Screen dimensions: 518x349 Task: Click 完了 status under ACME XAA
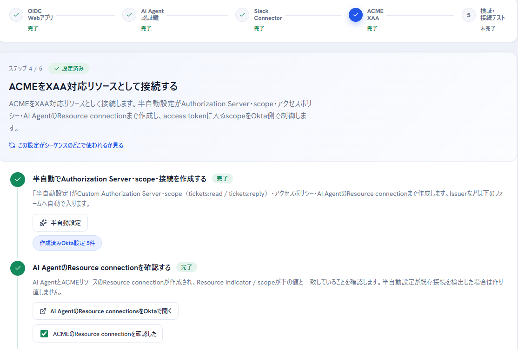pyautogui.click(x=372, y=28)
